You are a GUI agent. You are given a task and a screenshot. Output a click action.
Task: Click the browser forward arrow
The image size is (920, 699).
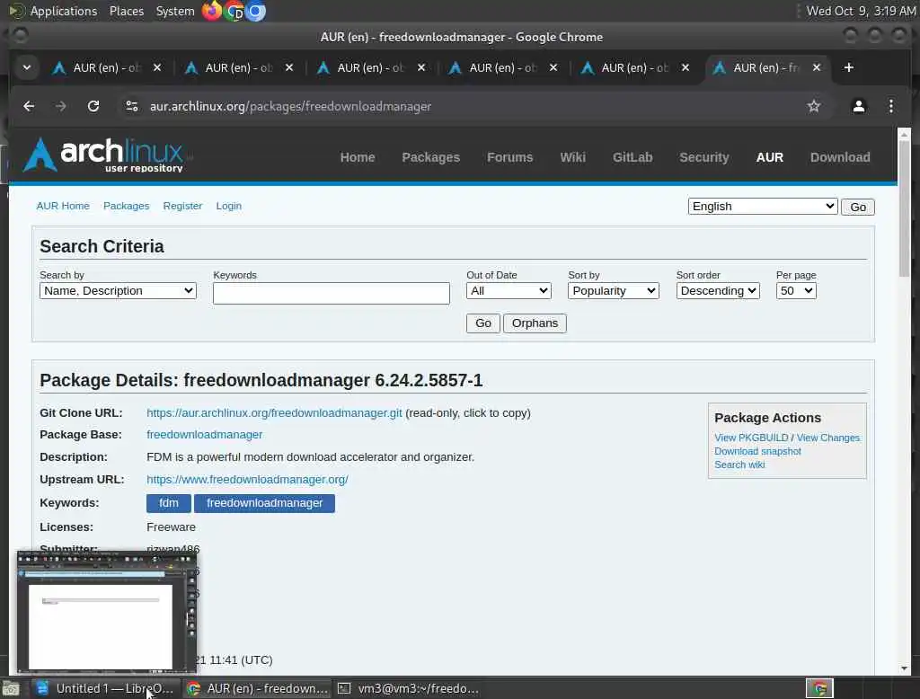click(x=60, y=106)
